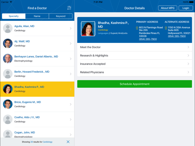
Task: Open Cogan, John row chevron
Action: 71,135
